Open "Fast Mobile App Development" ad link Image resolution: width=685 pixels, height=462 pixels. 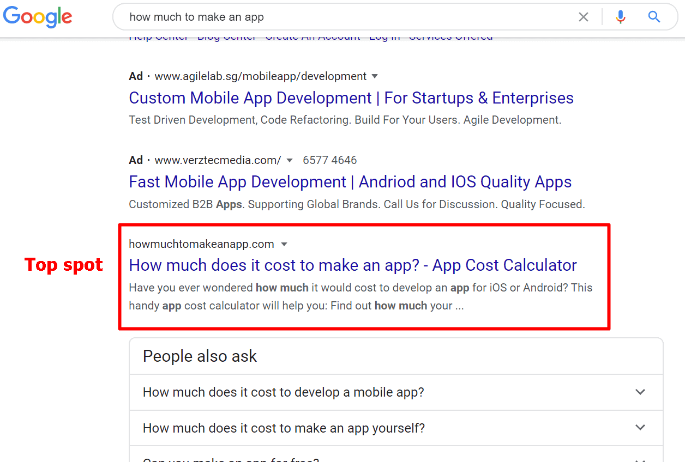350,182
